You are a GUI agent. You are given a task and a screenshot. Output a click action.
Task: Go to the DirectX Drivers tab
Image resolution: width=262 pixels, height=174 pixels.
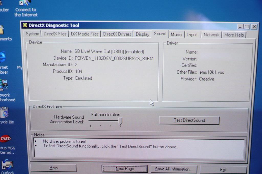(x=117, y=34)
